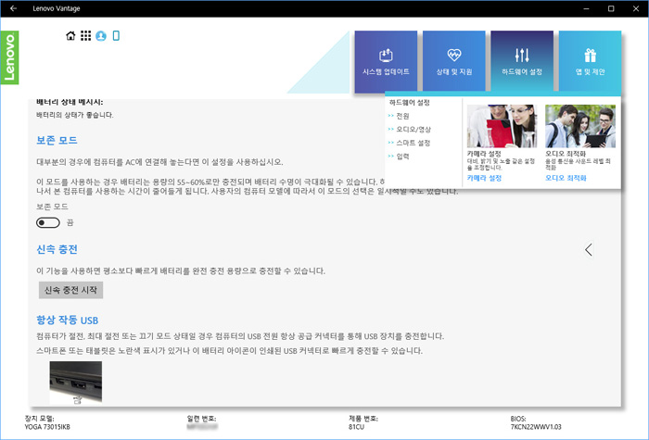Screen dimensions: 649x440
Task: Click the side panel chevron arrow
Action: tap(589, 250)
